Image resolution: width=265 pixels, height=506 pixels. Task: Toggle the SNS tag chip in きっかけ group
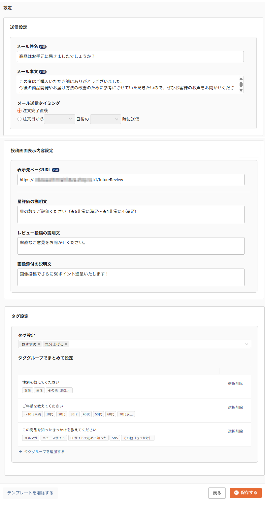[115, 438]
